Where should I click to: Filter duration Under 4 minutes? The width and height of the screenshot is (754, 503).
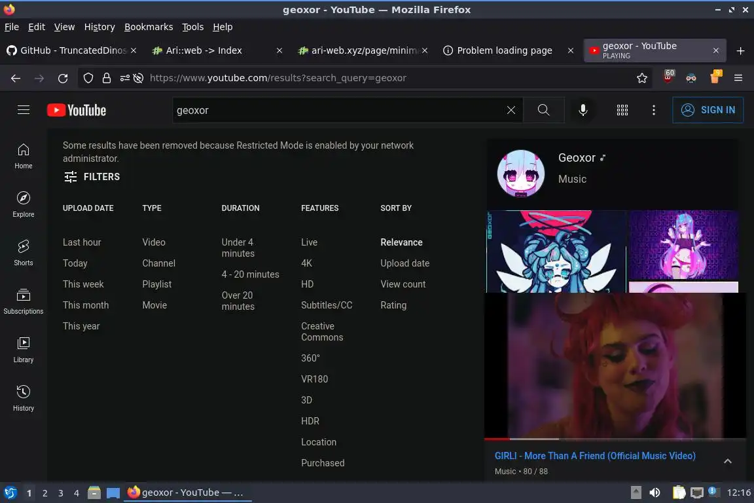(238, 248)
